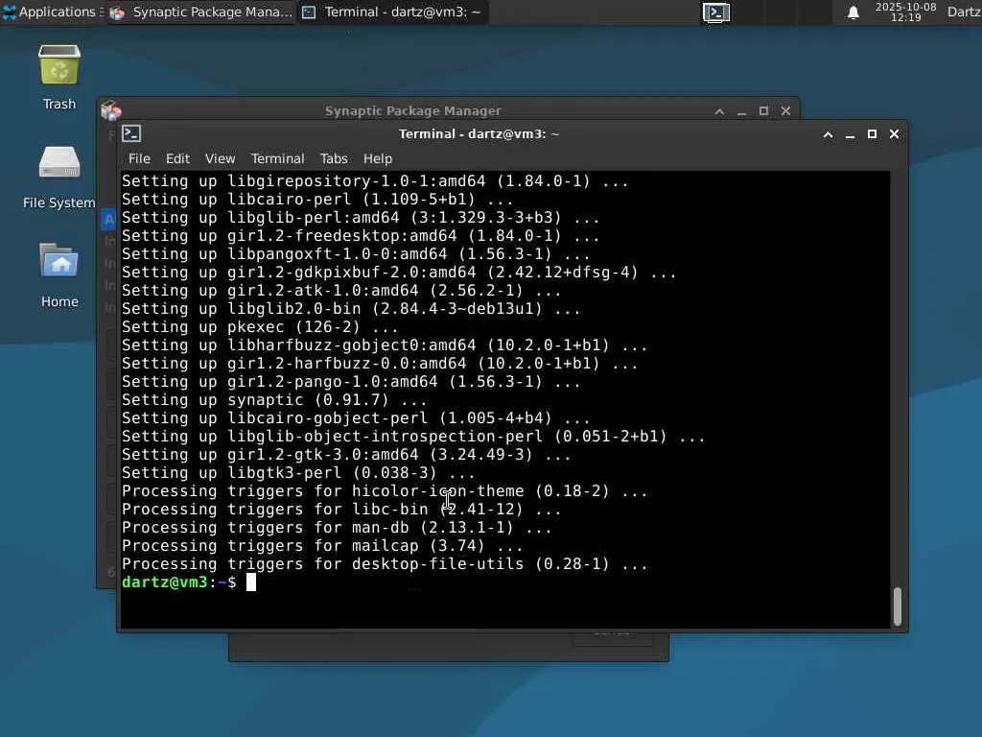Viewport: 982px width, 737px height.
Task: Open the Terminal Help menu
Action: coord(378,158)
